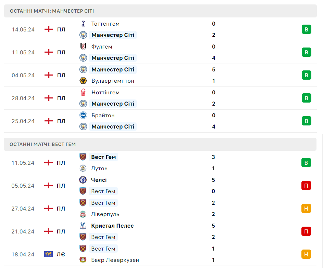Click the Bayer Leverkusen crest
The image size is (323, 268).
pos(83,260)
